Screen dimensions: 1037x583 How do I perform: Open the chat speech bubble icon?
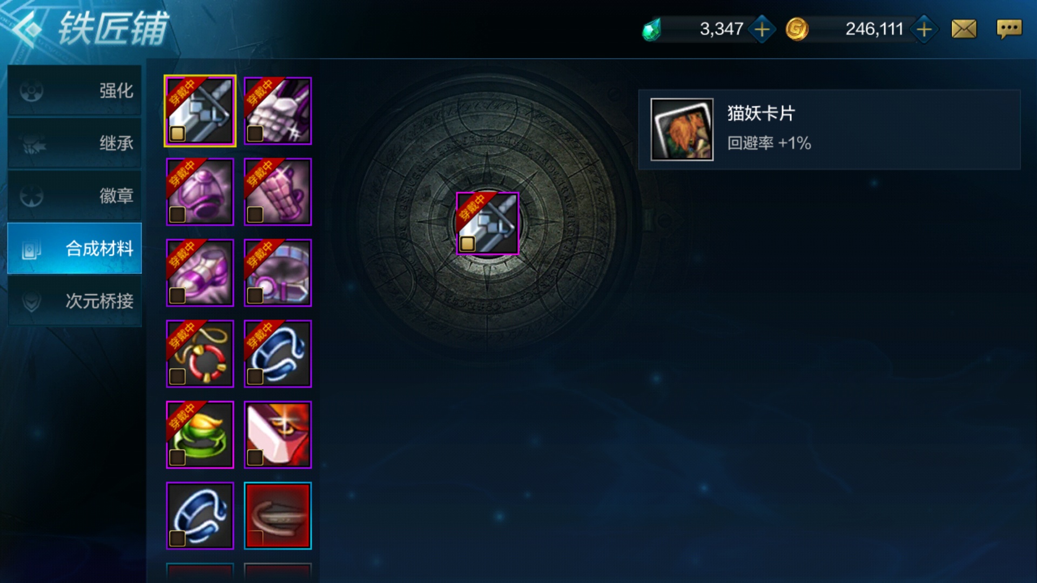1009,29
